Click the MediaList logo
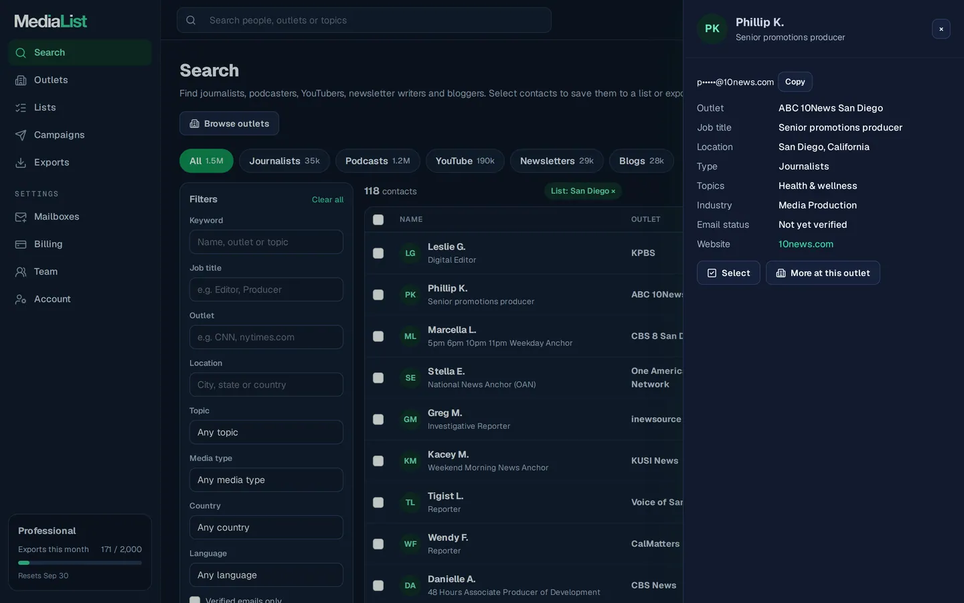The width and height of the screenshot is (964, 603). (x=51, y=21)
